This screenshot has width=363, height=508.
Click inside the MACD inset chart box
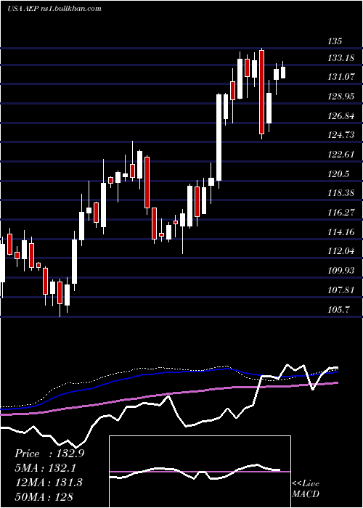[200, 472]
